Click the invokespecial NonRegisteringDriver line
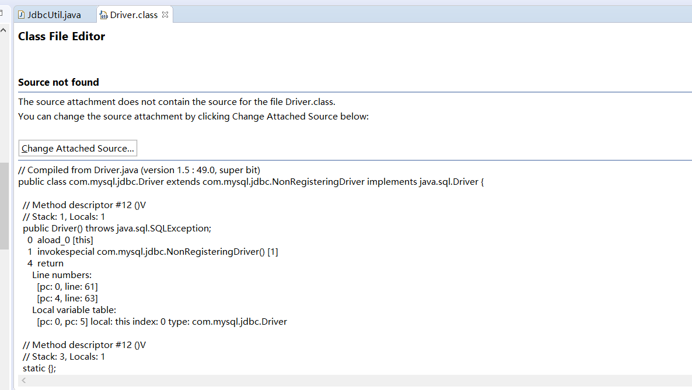 (x=153, y=251)
